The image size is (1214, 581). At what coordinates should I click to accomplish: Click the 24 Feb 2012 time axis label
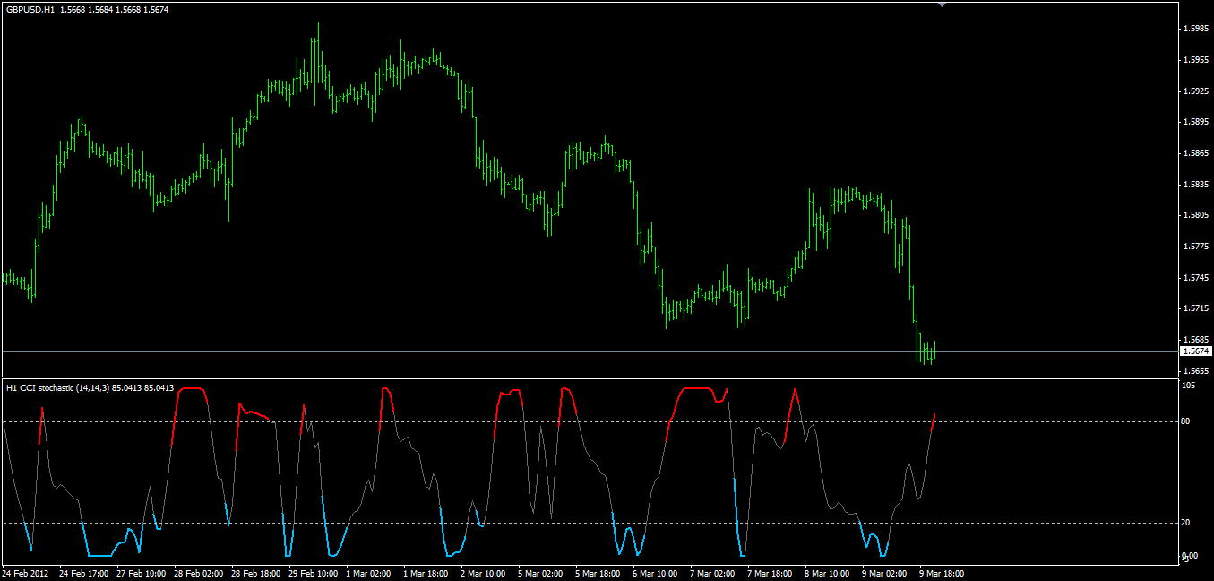point(26,572)
